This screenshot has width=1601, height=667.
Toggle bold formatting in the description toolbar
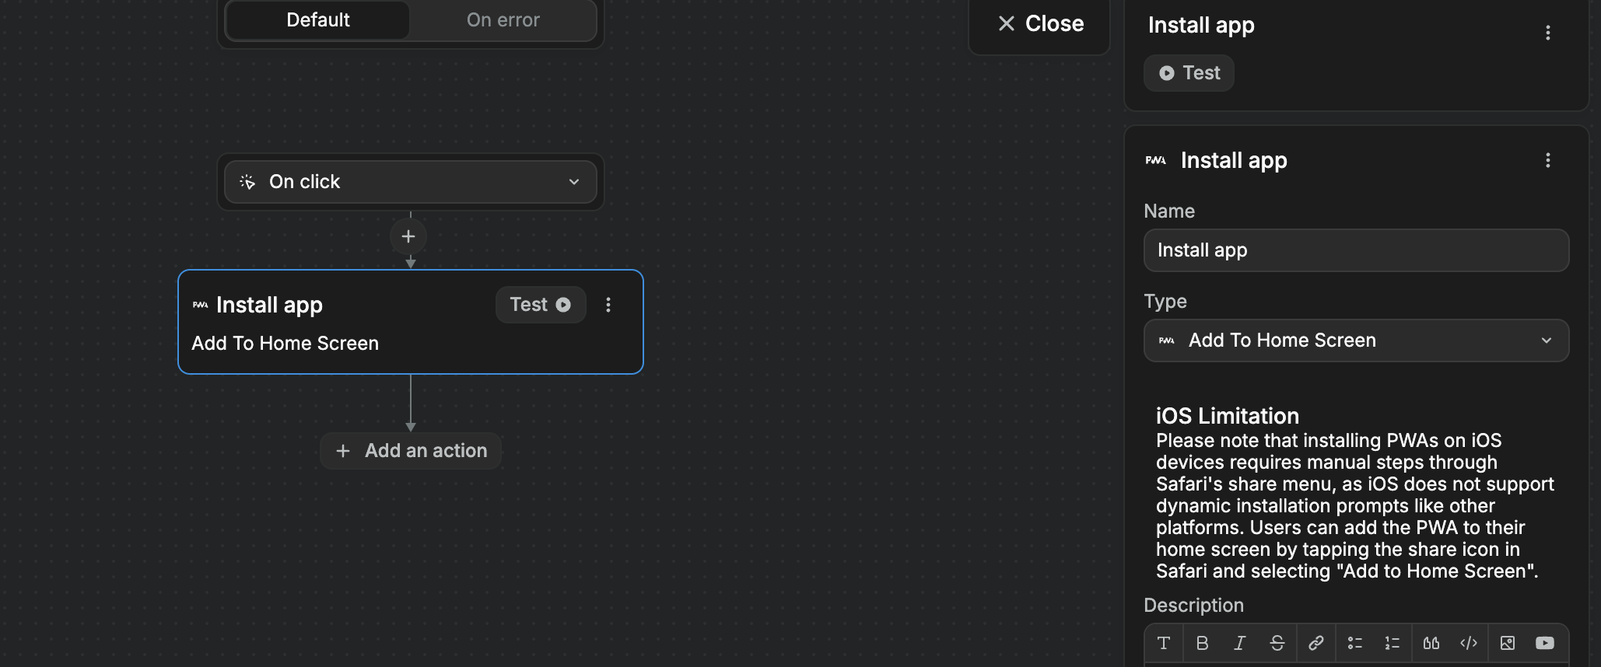1202,643
